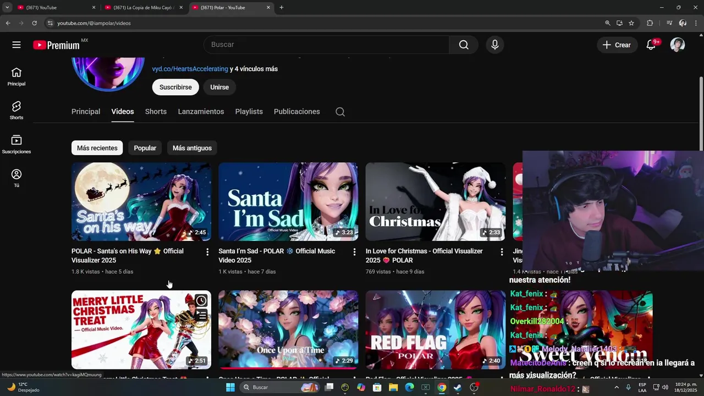Click in the YouTube Buscar search field

click(326, 45)
